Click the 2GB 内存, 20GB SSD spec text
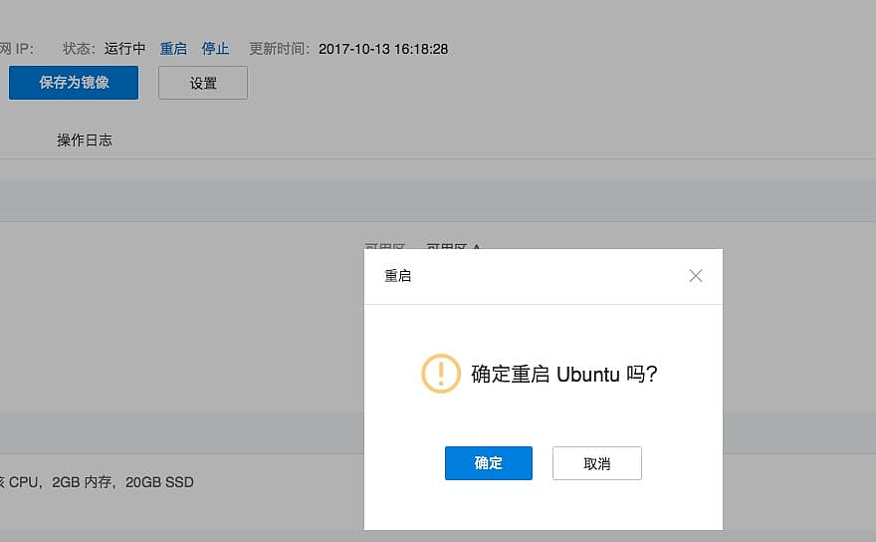 coord(123,482)
